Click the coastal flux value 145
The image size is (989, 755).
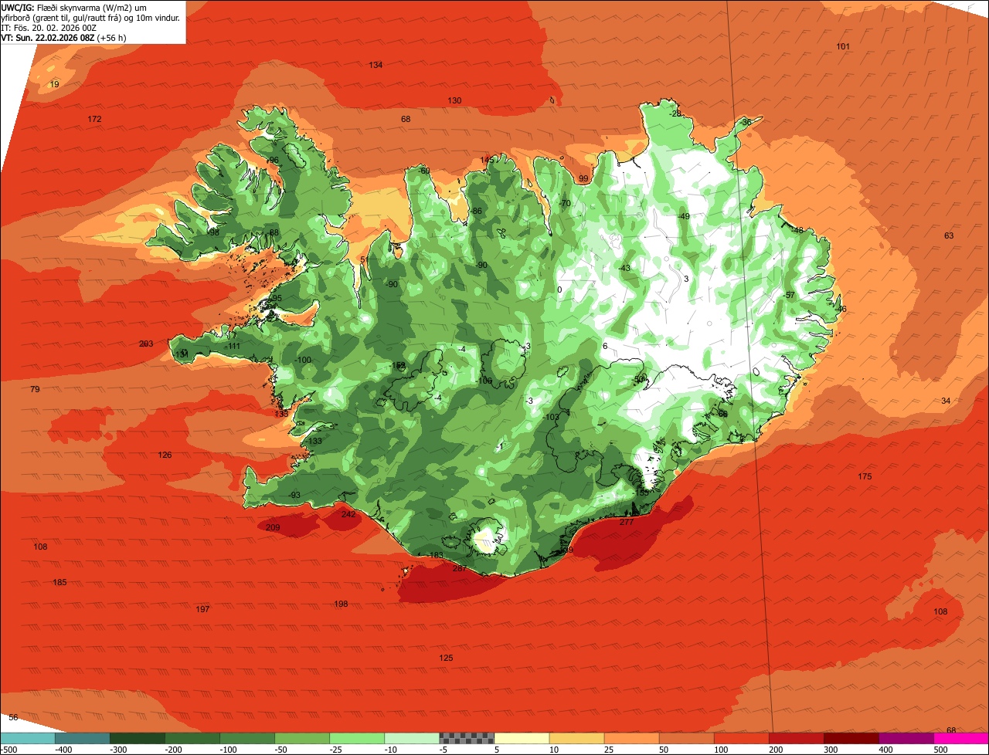[x=487, y=160]
